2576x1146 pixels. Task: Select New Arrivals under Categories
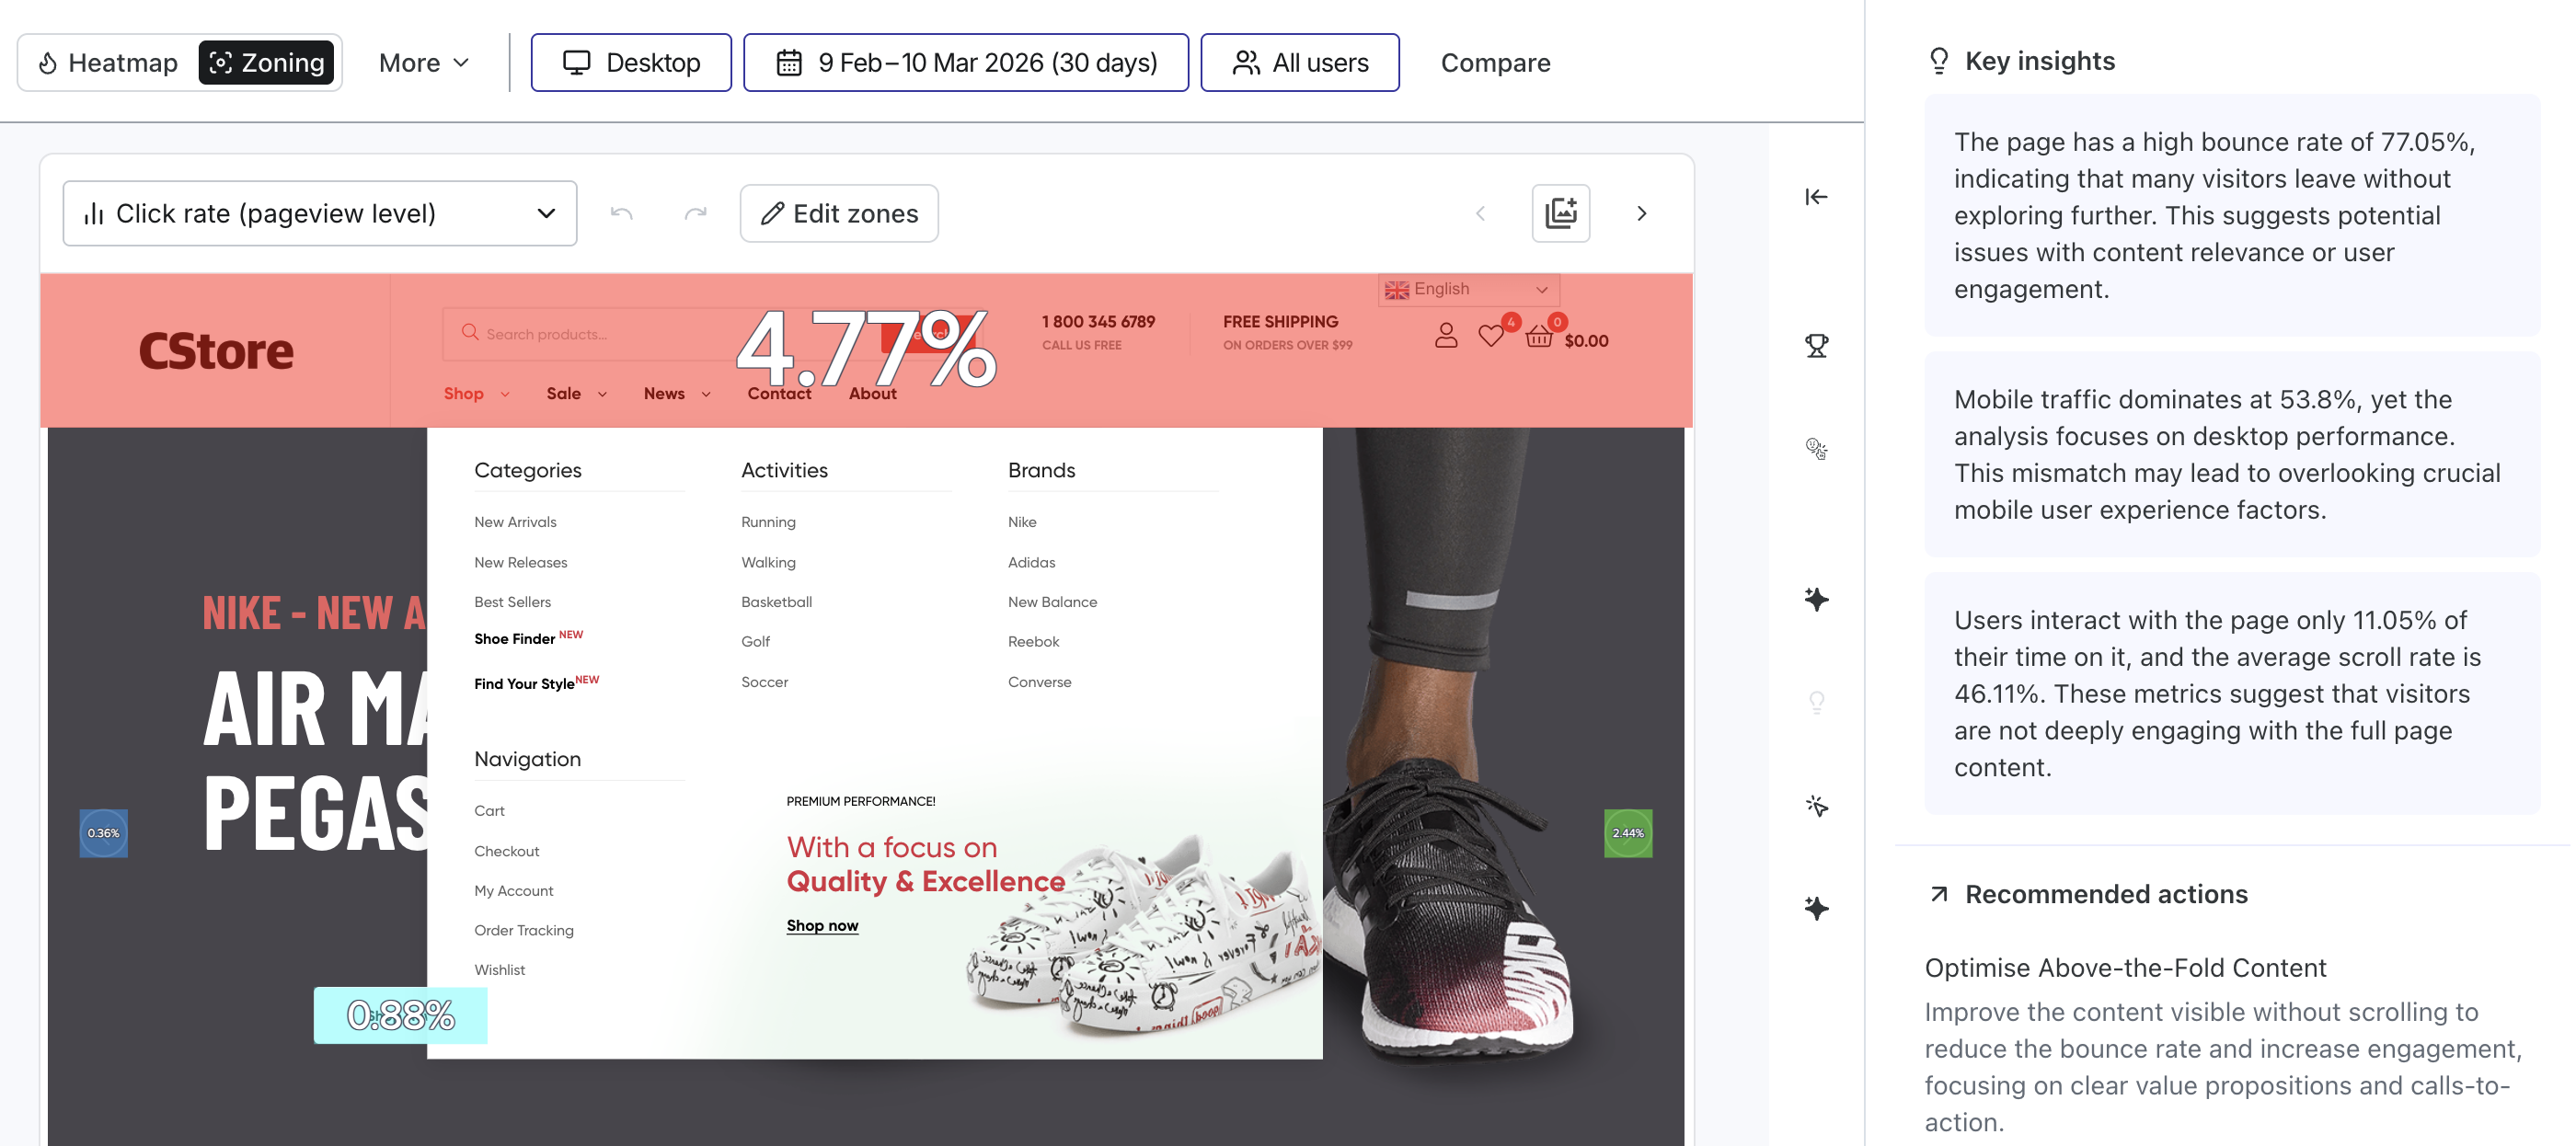pos(515,522)
